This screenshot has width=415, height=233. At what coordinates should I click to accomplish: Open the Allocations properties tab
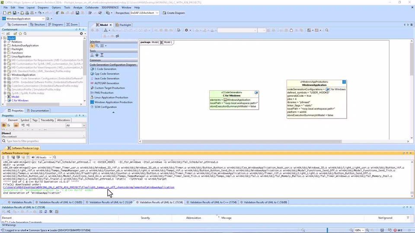64,120
